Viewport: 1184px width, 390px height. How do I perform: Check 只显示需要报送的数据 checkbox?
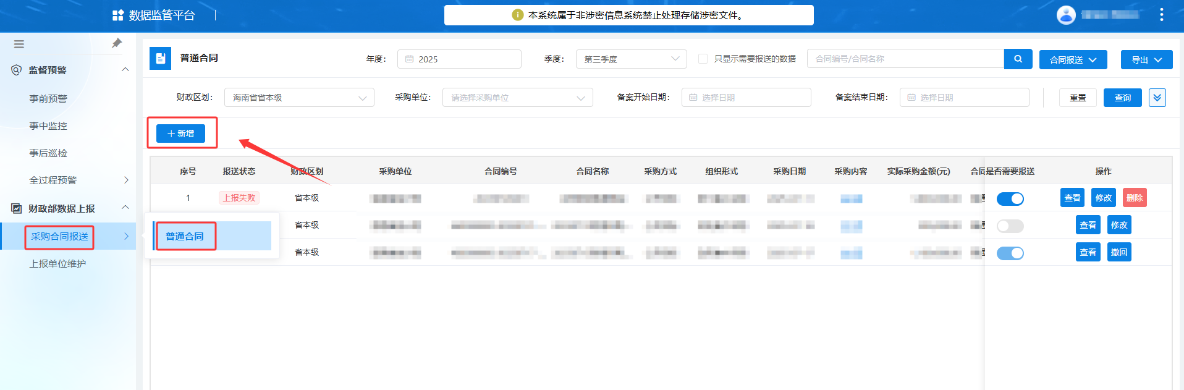(703, 59)
